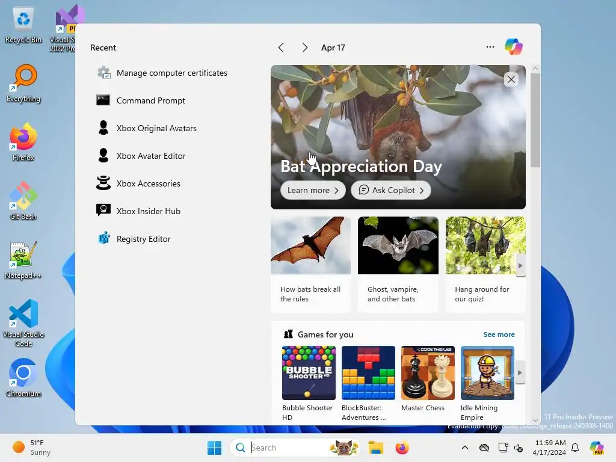
Task: Click Ask Copilot button
Action: [391, 190]
